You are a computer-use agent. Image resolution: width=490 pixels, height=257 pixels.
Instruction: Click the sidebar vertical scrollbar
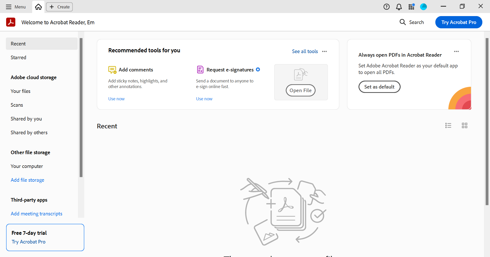click(x=81, y=107)
